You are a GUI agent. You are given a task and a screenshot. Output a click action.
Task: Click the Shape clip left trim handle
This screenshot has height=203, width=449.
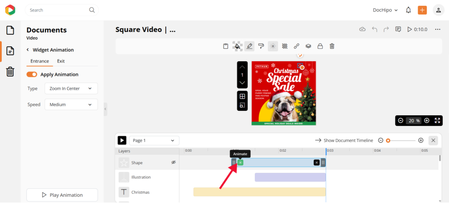point(234,163)
